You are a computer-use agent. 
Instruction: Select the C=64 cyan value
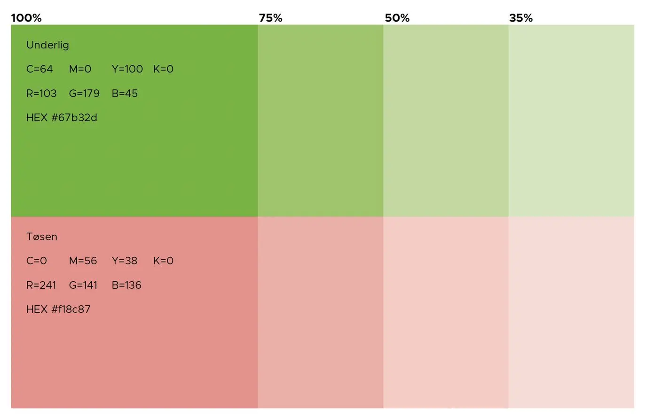coord(39,69)
